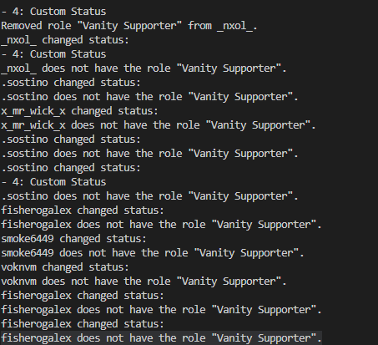Click the first 'fisherogalex changed status:' line
This screenshot has width=378, height=345.
[x=83, y=211]
